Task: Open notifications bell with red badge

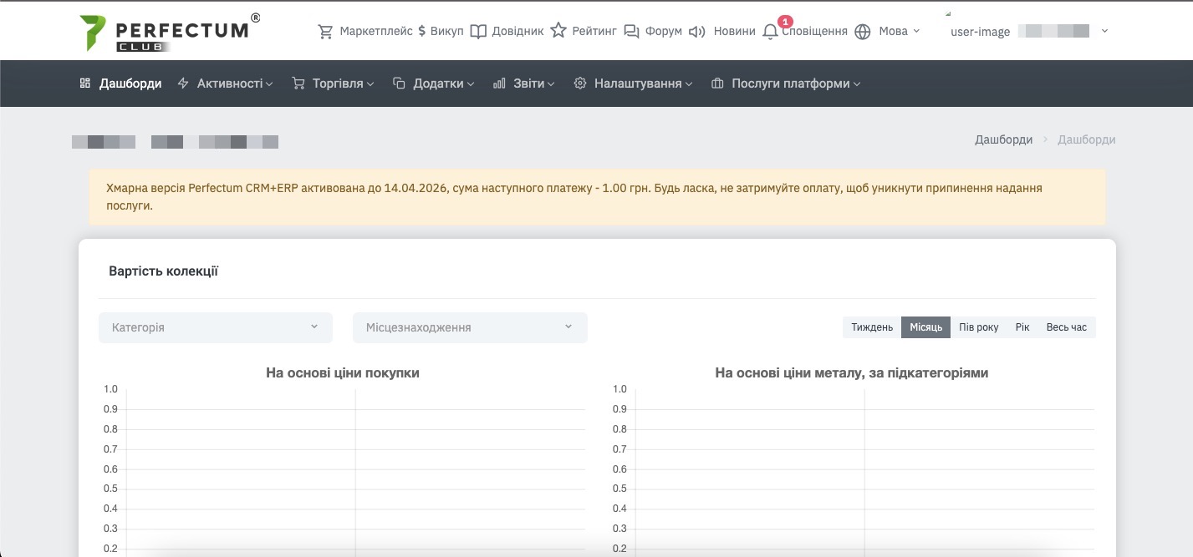Action: (771, 32)
